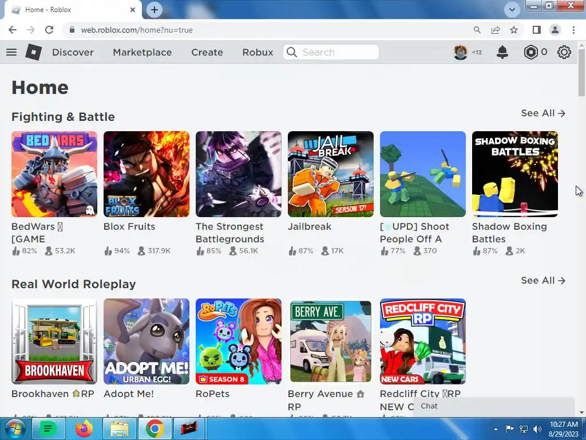Open the Action Center flag icon
The height and width of the screenshot is (440, 586).
(509, 429)
